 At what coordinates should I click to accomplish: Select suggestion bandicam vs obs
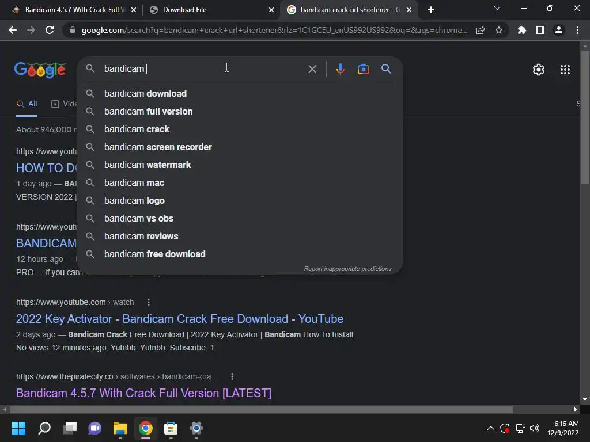pyautogui.click(x=240, y=218)
